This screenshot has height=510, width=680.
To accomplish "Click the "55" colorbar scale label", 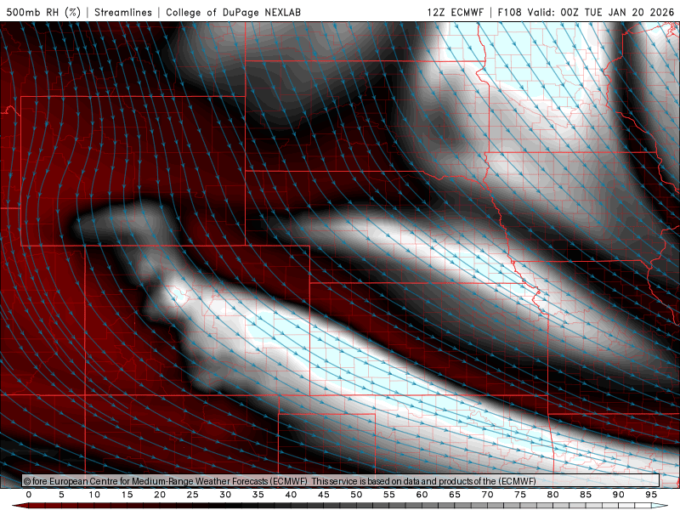I will [x=389, y=495].
